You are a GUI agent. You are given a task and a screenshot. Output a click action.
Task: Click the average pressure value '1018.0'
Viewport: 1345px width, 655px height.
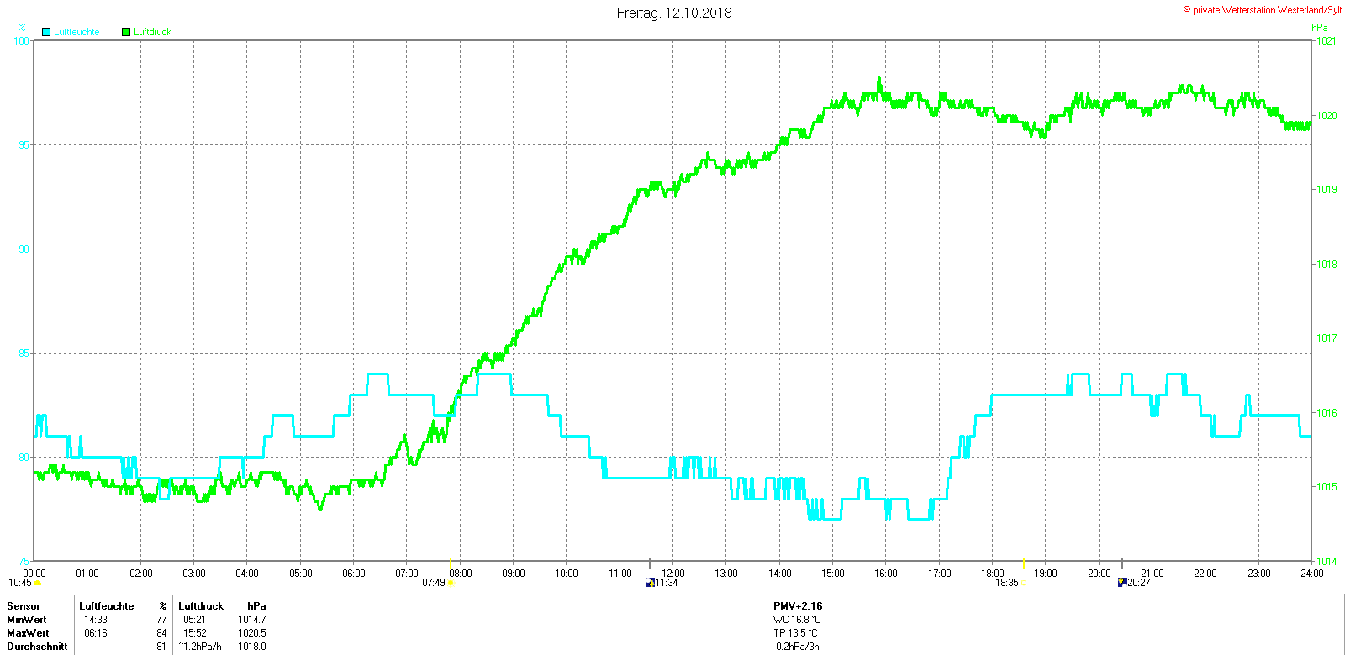tap(252, 647)
